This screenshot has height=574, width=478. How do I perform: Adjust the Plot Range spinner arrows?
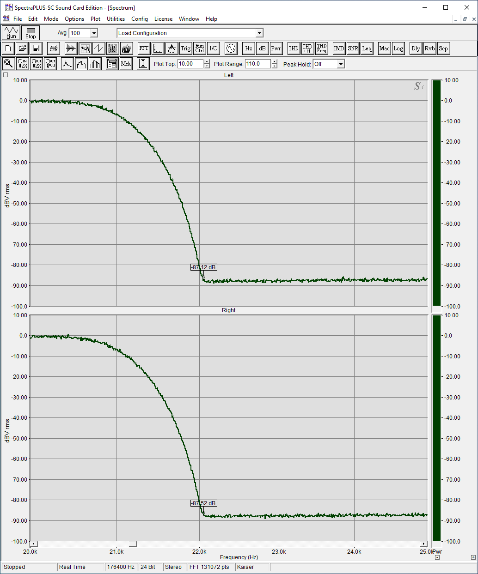[274, 64]
